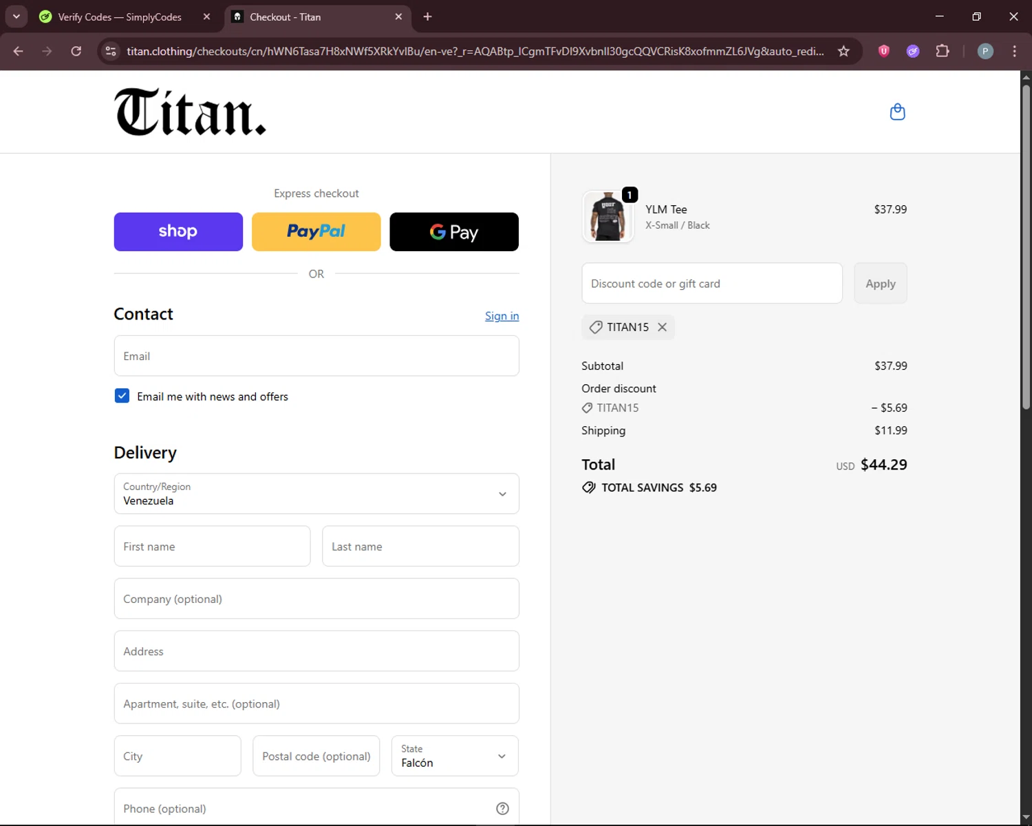Screen dimensions: 1032x826
Task: Click the Address field
Action: click(x=316, y=650)
